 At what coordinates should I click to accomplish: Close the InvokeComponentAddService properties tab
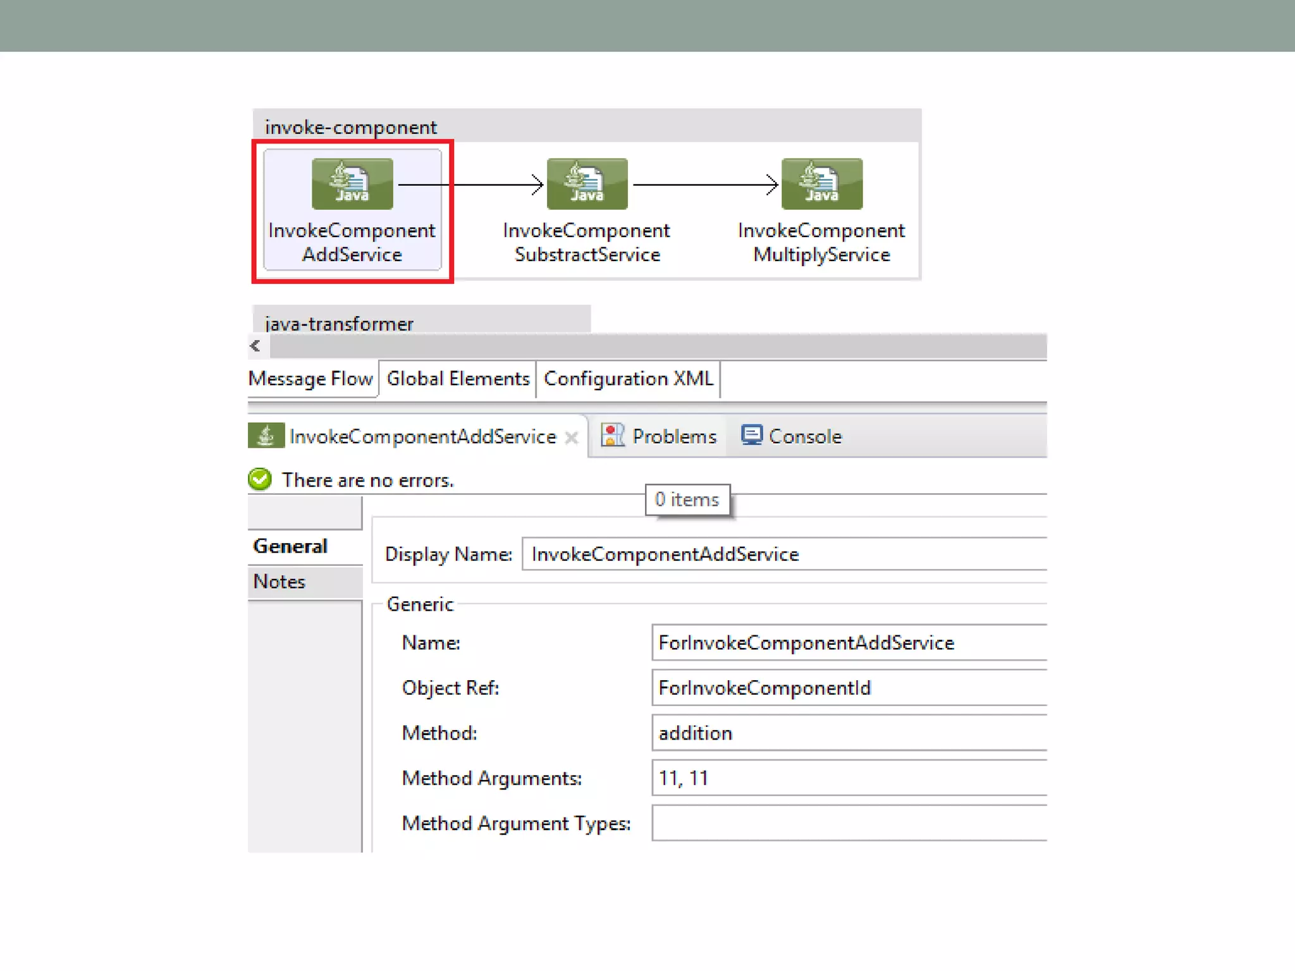572,437
